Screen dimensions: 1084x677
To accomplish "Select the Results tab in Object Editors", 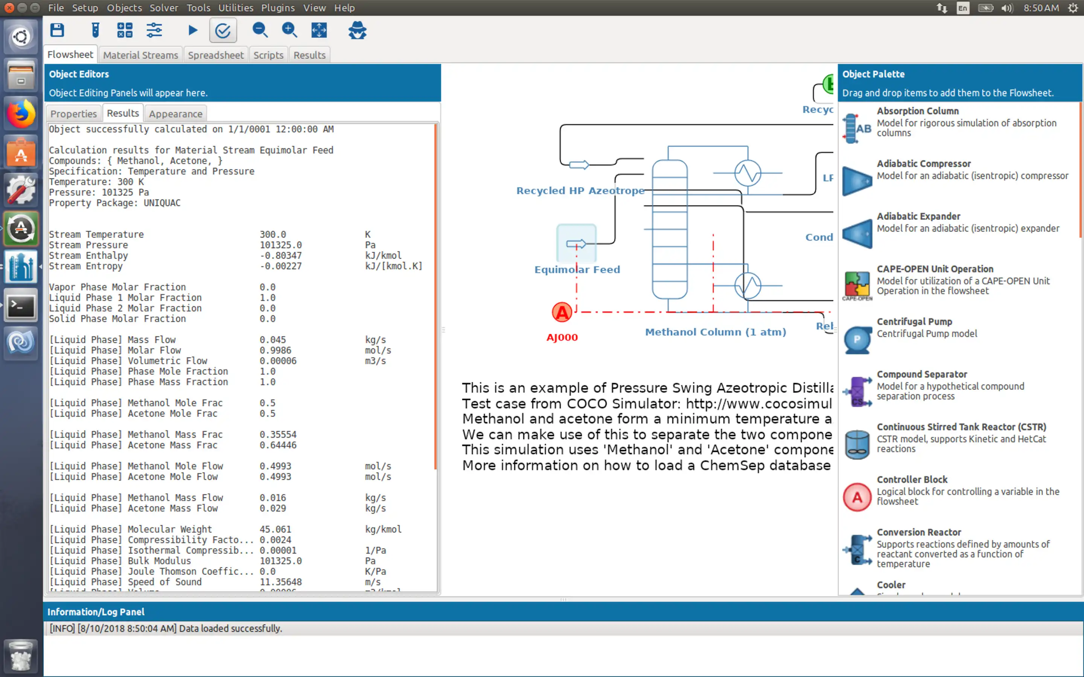I will click(x=123, y=113).
